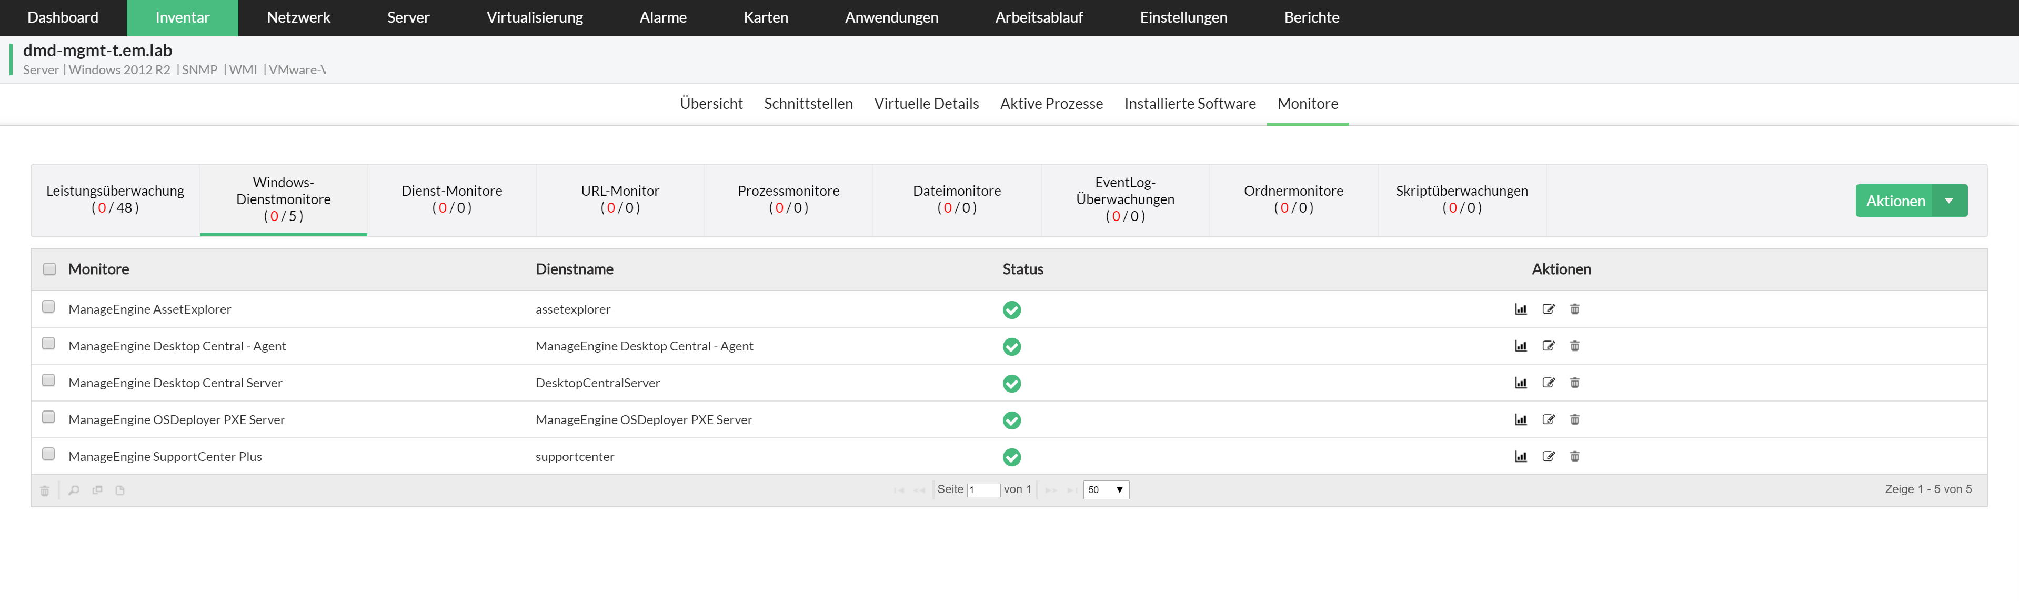Screen dimensions: 2019x601
Task: Open the rows-per-page 50 dropdown
Action: coord(1106,490)
